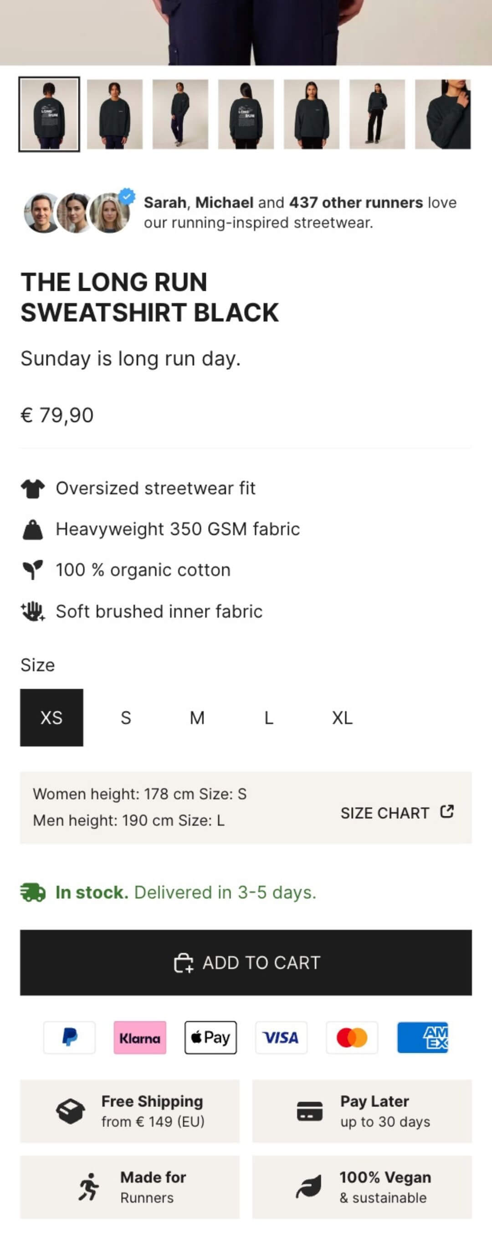The width and height of the screenshot is (492, 1251).
Task: Click the Mastercard logo icon
Action: point(352,1037)
